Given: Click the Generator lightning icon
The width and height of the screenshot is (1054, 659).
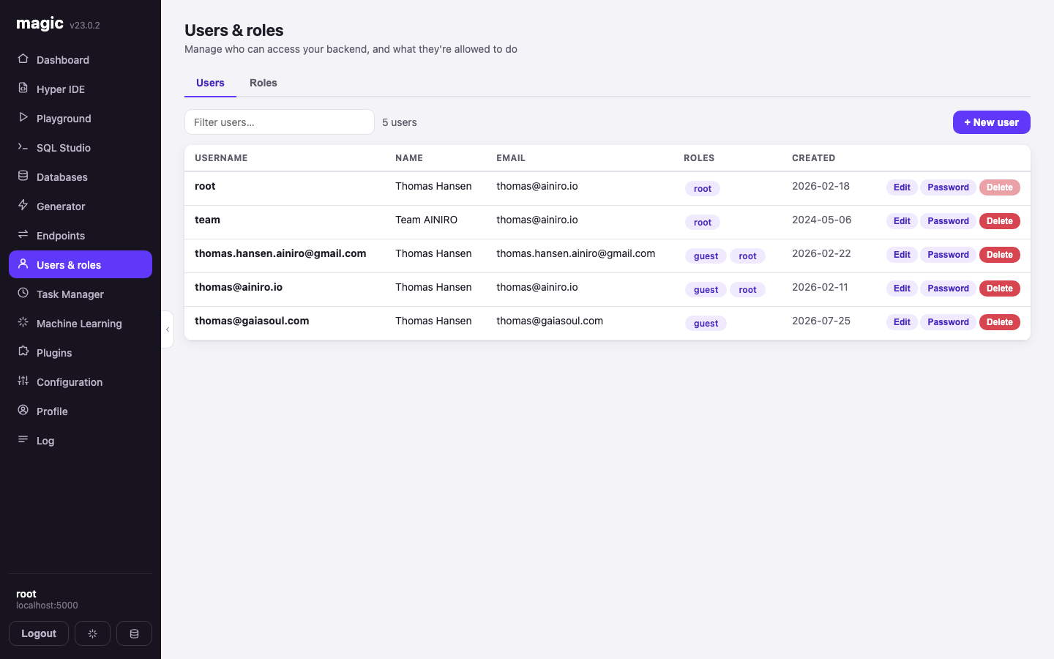Looking at the screenshot, I should (23, 205).
